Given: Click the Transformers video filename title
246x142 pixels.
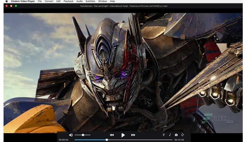Looking at the screenshot, I should 124,6.
